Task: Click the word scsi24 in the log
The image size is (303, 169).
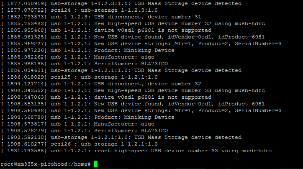Action: point(60,10)
